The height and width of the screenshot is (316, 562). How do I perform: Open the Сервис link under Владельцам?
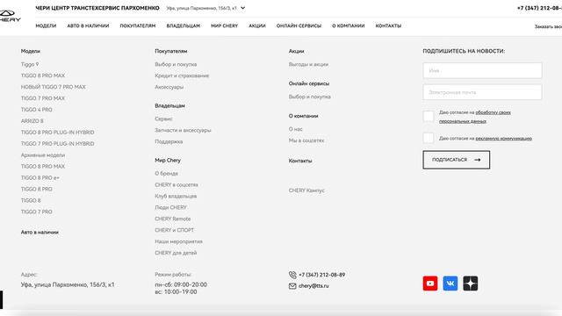(x=164, y=119)
